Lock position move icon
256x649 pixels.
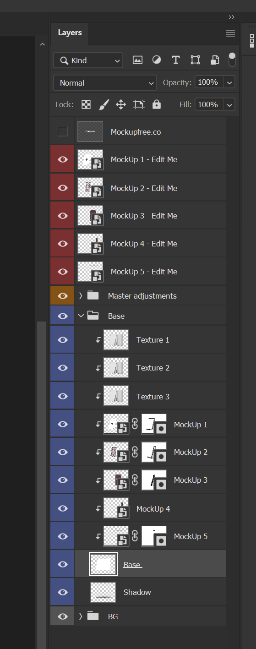click(121, 104)
